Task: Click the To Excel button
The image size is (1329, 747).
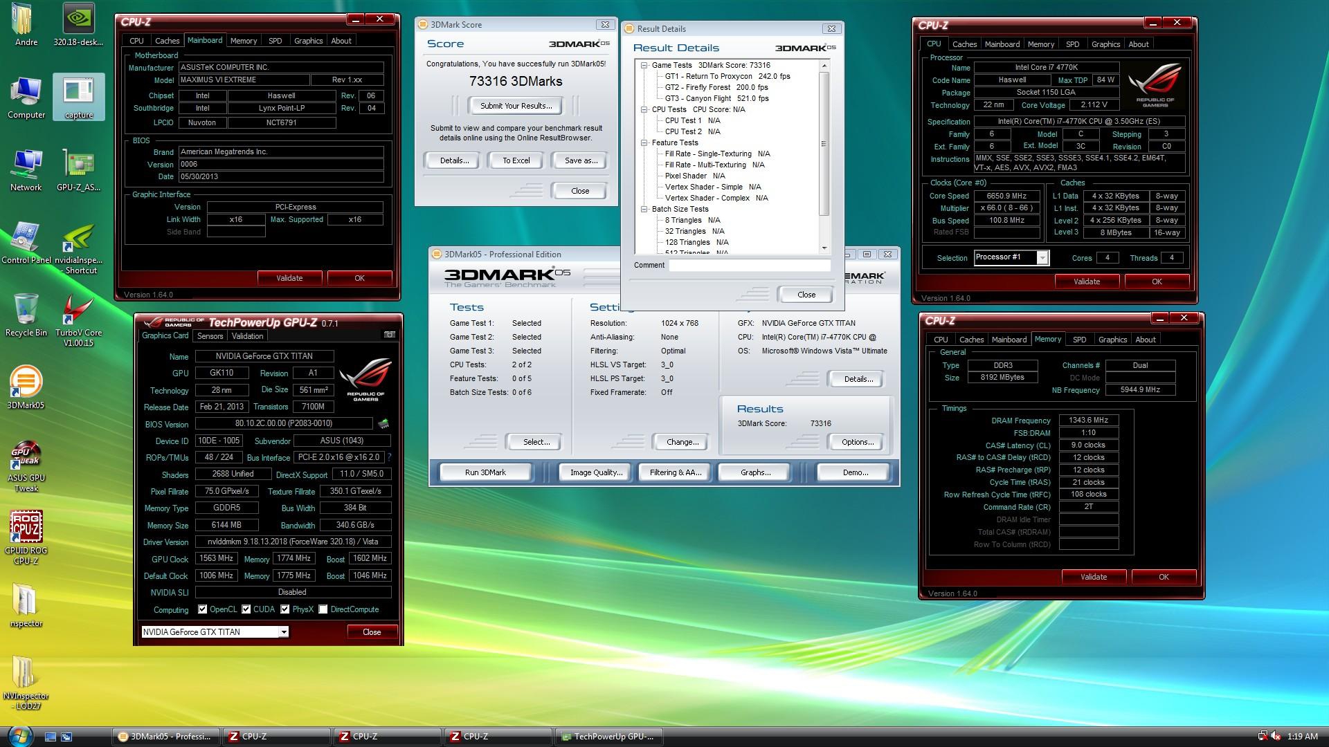Action: (x=516, y=160)
